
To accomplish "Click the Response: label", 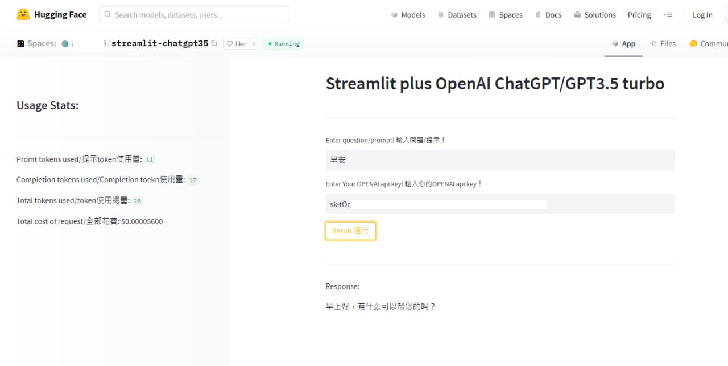I will [x=342, y=286].
